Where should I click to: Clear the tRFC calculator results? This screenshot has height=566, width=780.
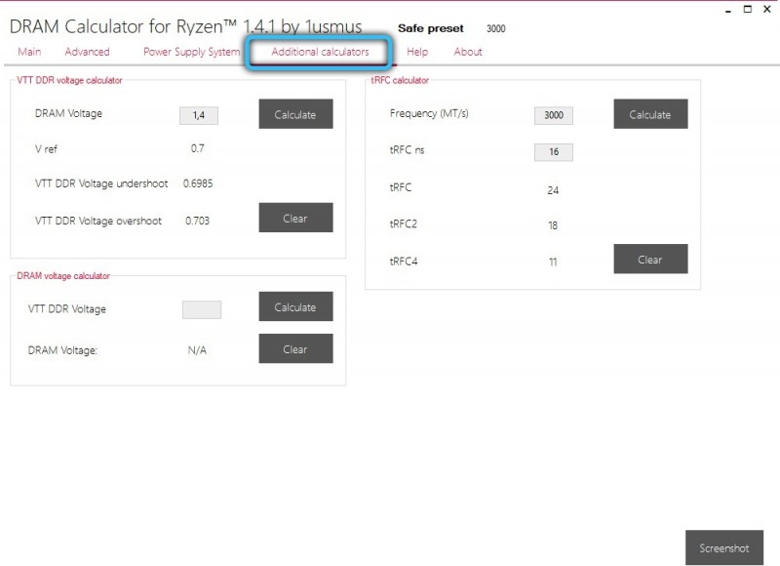coord(650,259)
